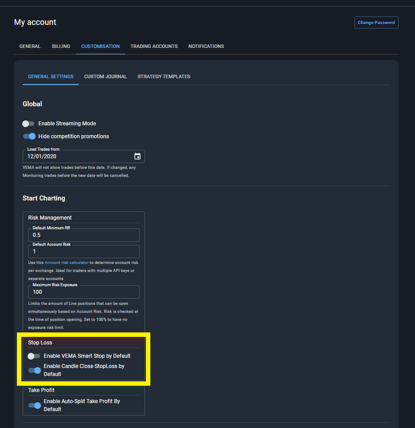
Task: Click the Start Charting heading
Action: [x=44, y=198]
